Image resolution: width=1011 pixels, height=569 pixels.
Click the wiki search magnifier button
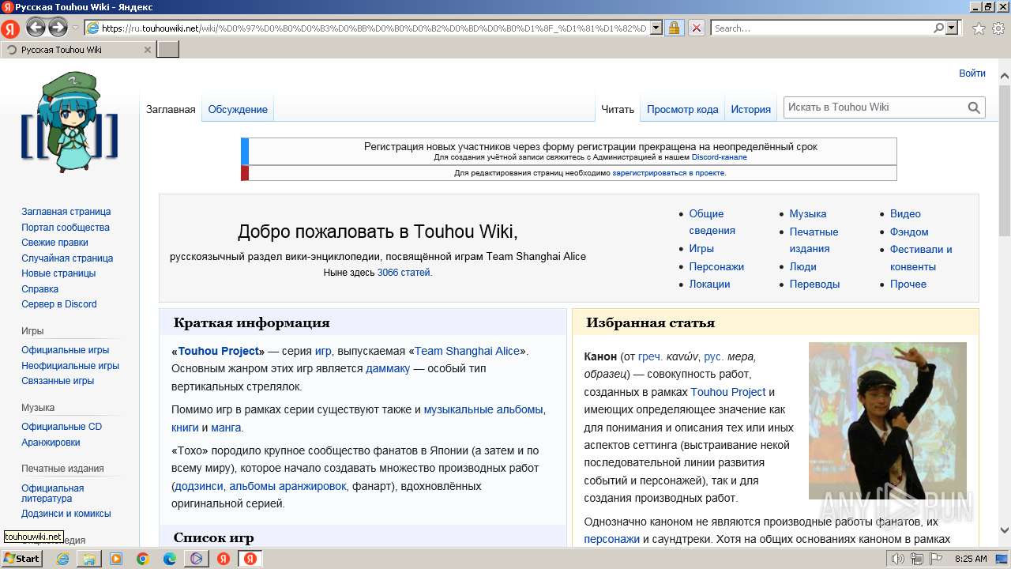[975, 107]
